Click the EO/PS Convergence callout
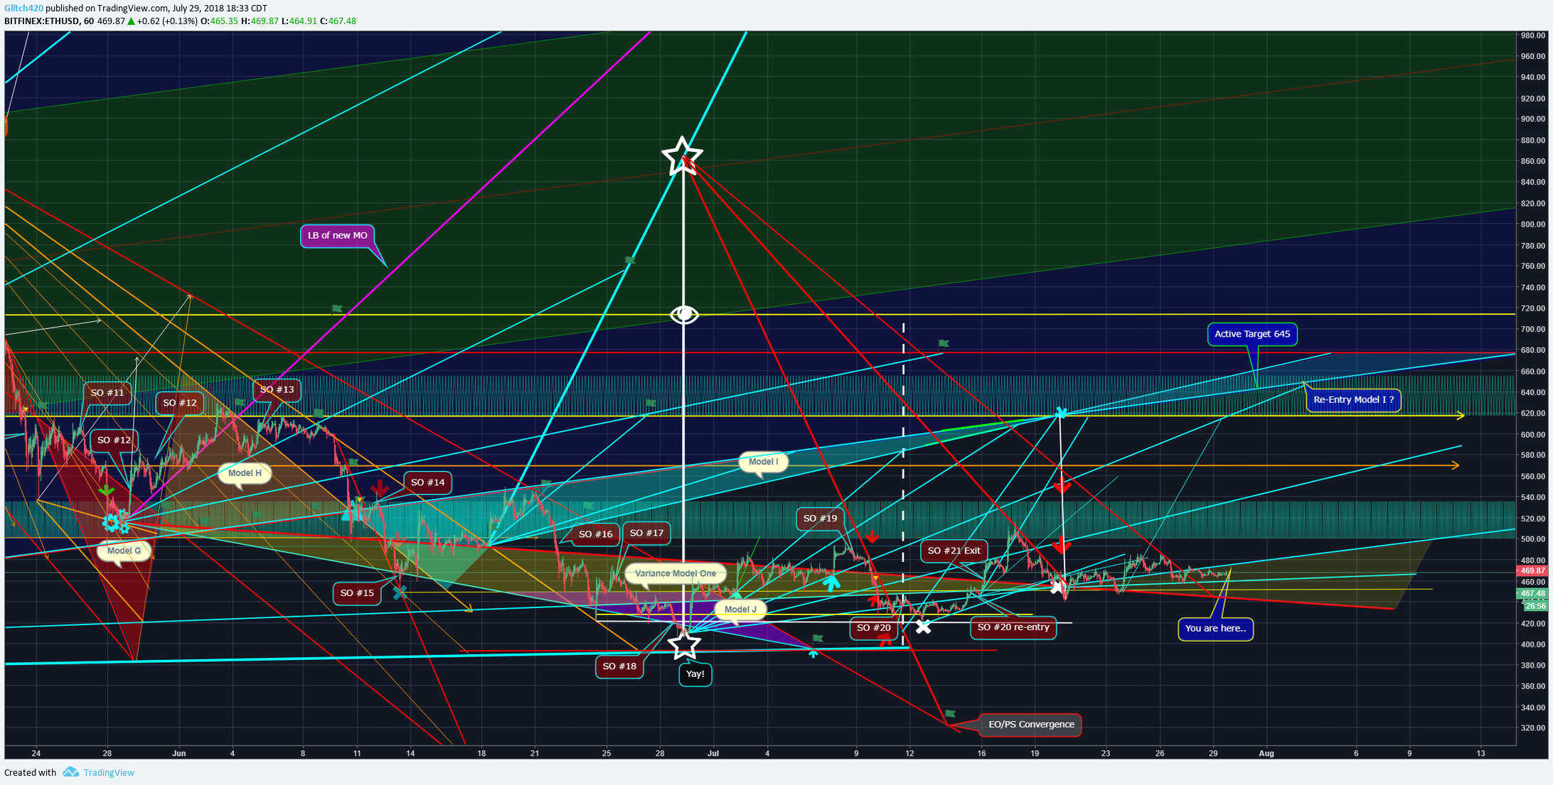This screenshot has width=1553, height=785. click(1031, 725)
